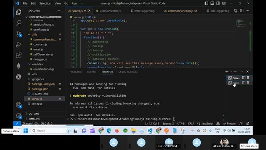Click JavaScript language mode selector
The width and height of the screenshot is (266, 150).
coord(207,124)
